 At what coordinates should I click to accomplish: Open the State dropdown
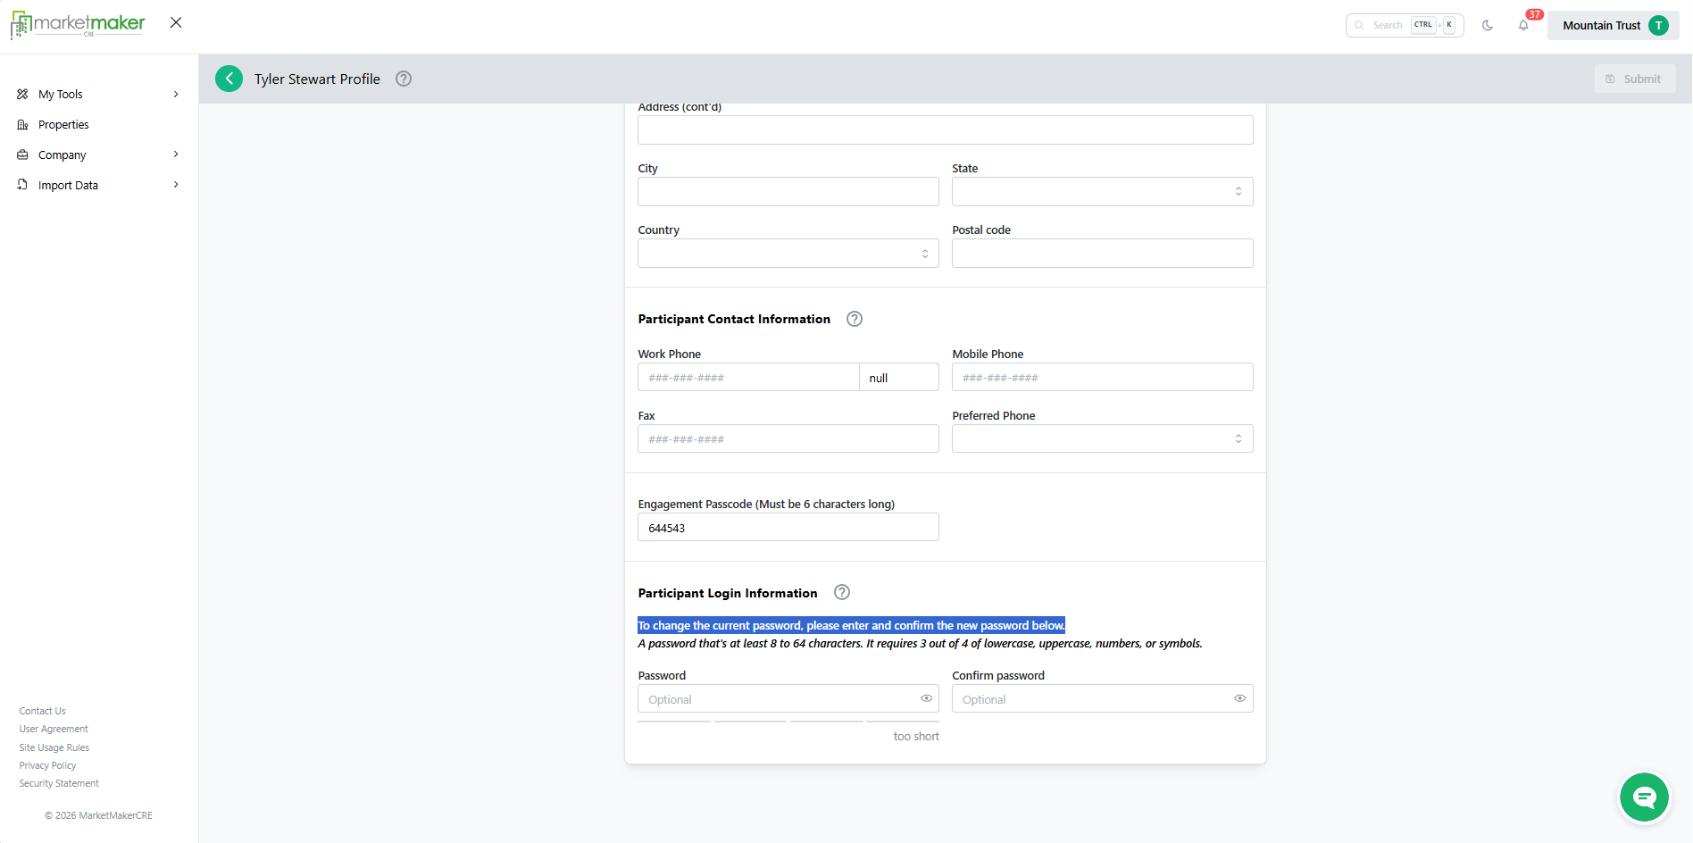[1102, 192]
